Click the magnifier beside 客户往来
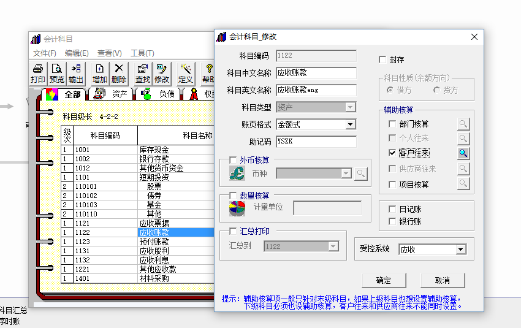 pyautogui.click(x=463, y=153)
